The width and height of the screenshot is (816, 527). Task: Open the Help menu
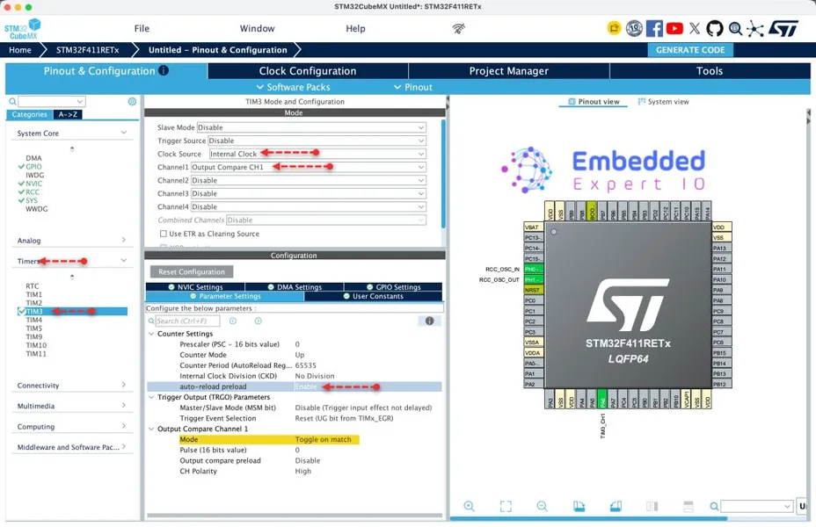[355, 29]
